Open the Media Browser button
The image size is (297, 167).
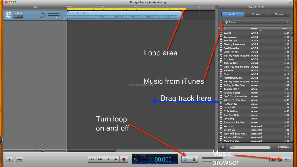288,159
